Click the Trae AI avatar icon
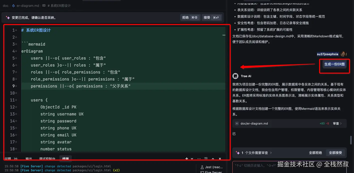 235,76
